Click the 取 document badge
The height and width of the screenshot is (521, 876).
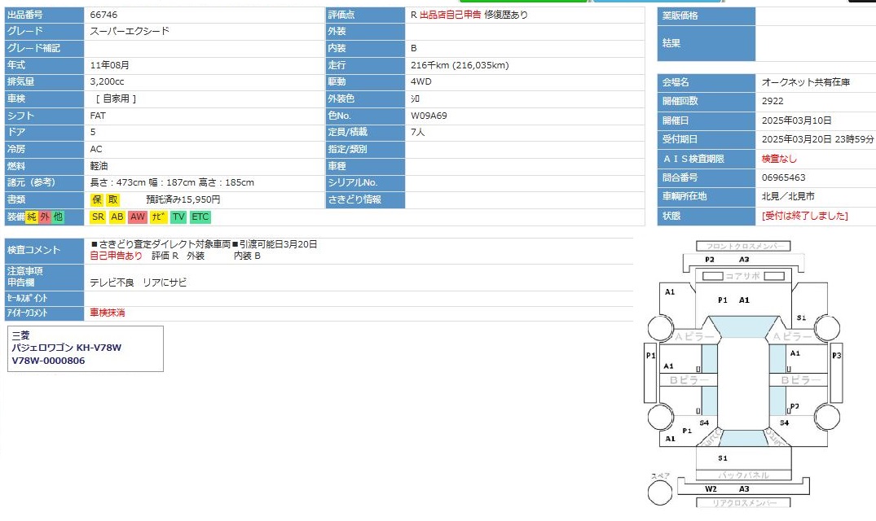click(x=112, y=199)
